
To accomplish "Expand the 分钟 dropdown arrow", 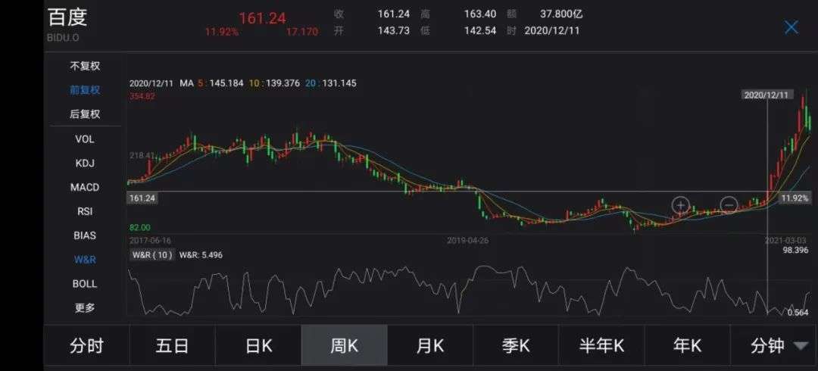I will click(x=801, y=346).
